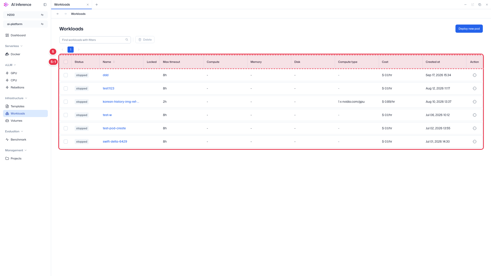Image resolution: width=491 pixels, height=276 pixels.
Task: Open action menu for ddd row
Action: point(475,75)
